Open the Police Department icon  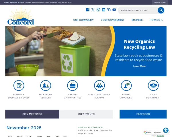pos(153,85)
